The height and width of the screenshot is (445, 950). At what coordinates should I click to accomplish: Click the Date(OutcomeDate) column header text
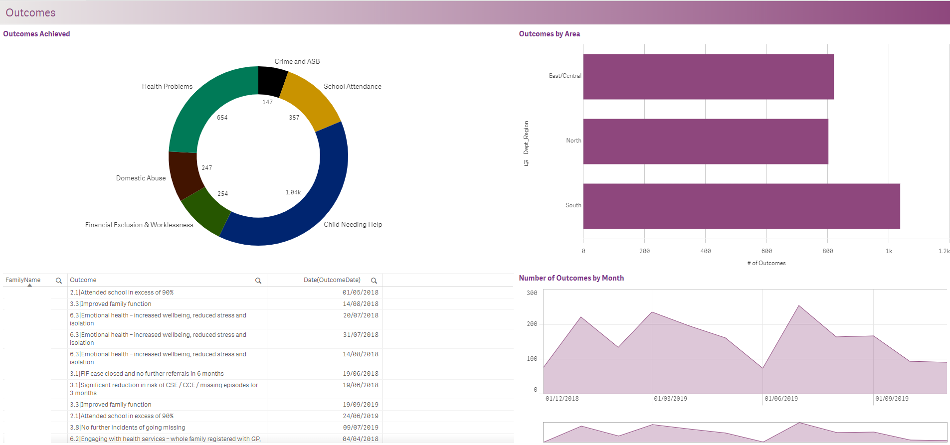[332, 280]
